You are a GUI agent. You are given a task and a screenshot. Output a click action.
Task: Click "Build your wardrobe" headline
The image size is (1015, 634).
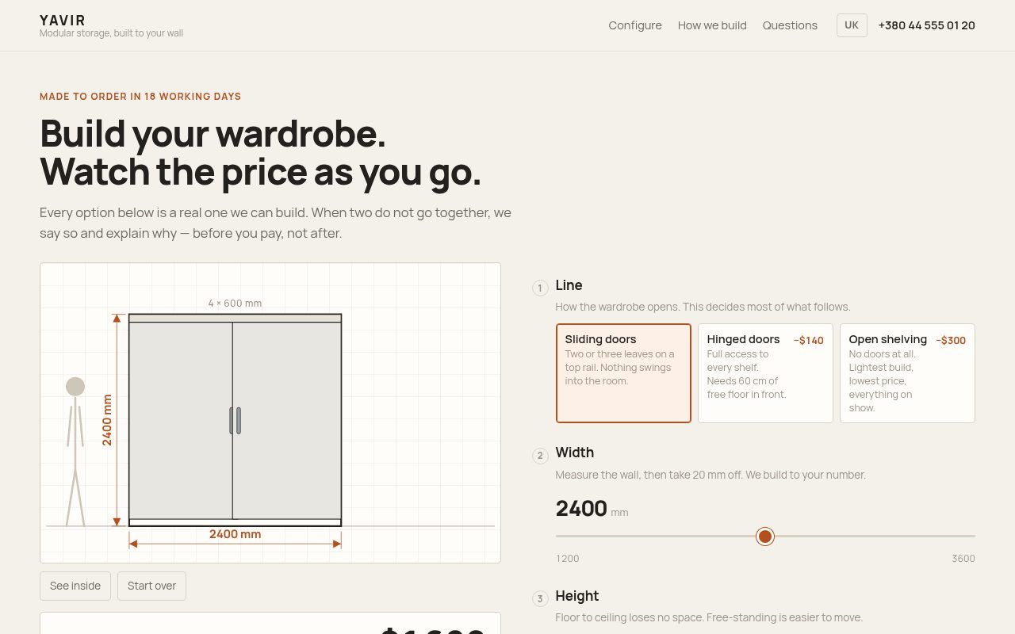tap(213, 133)
